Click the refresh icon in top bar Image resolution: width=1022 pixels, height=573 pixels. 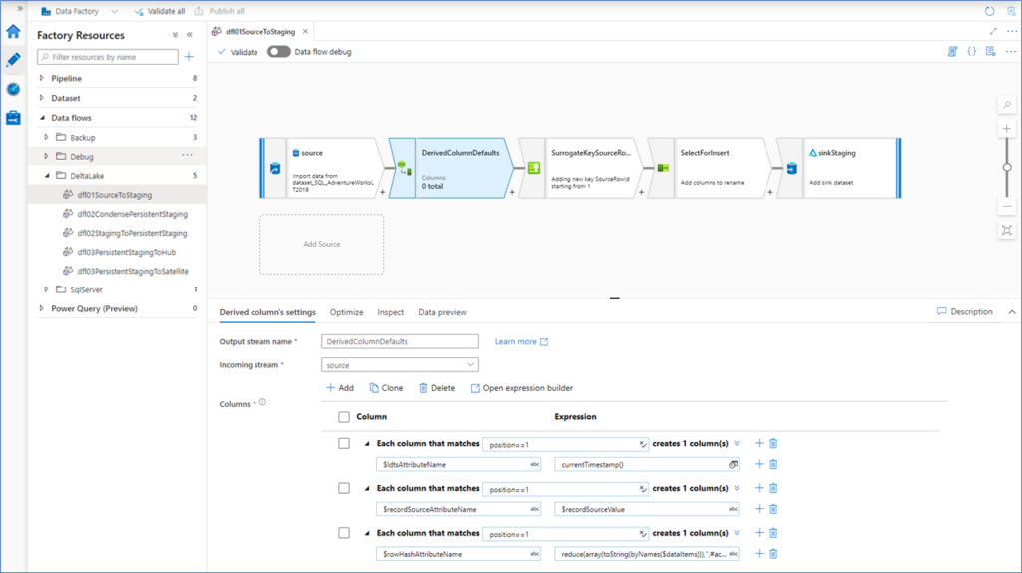989,11
